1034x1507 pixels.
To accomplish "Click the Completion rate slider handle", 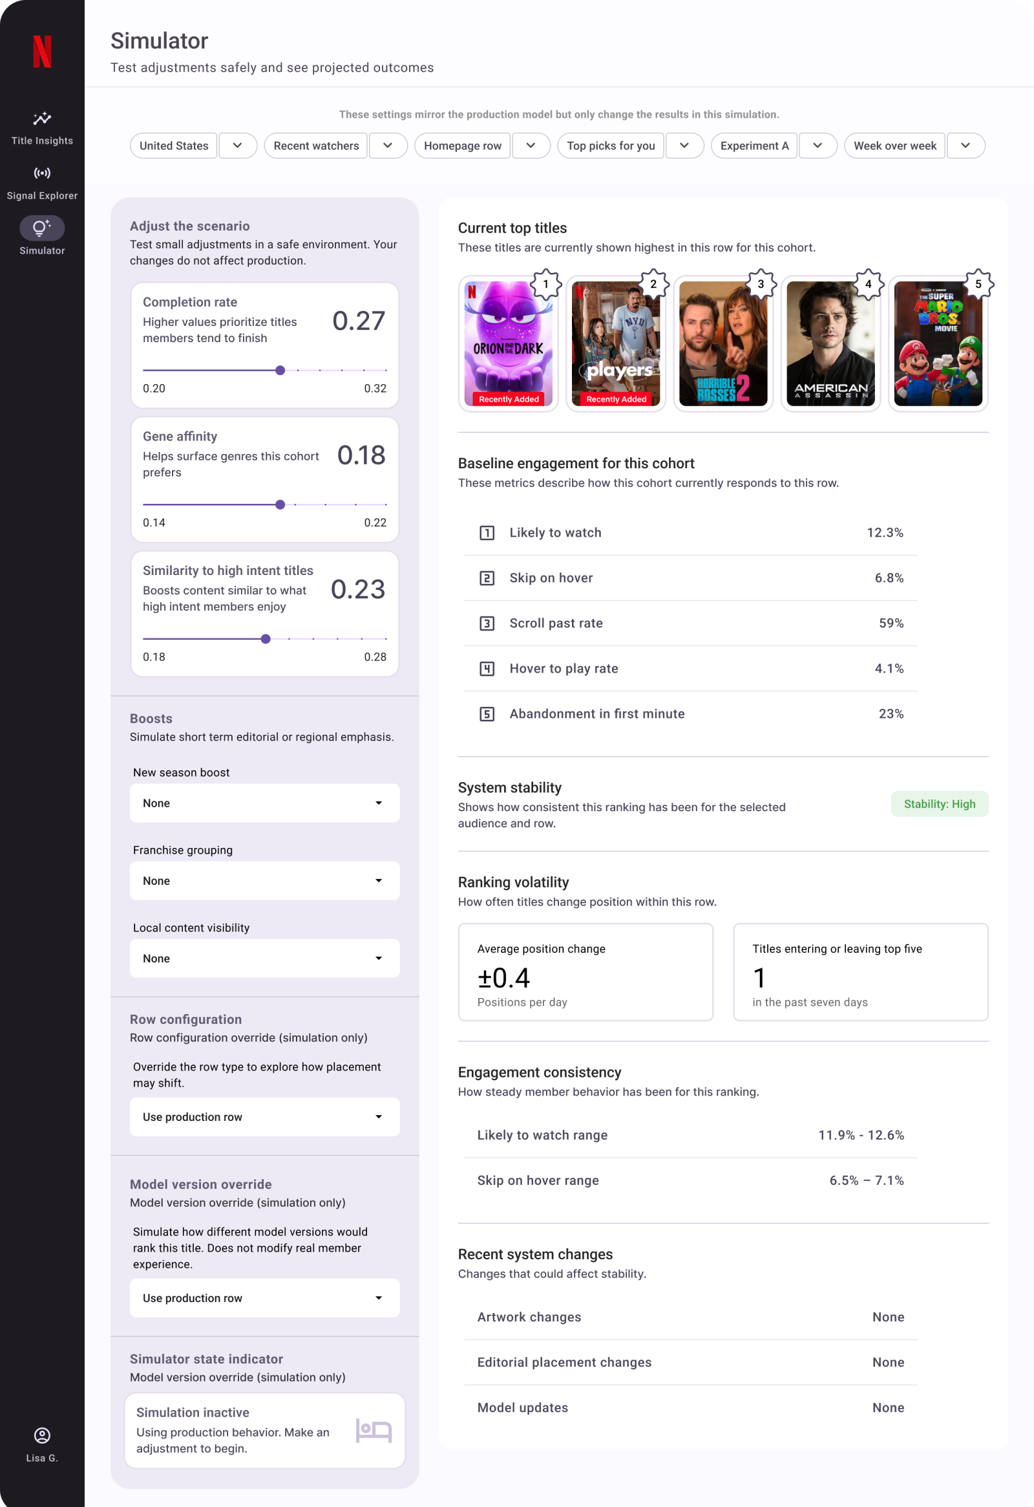I will coord(280,370).
